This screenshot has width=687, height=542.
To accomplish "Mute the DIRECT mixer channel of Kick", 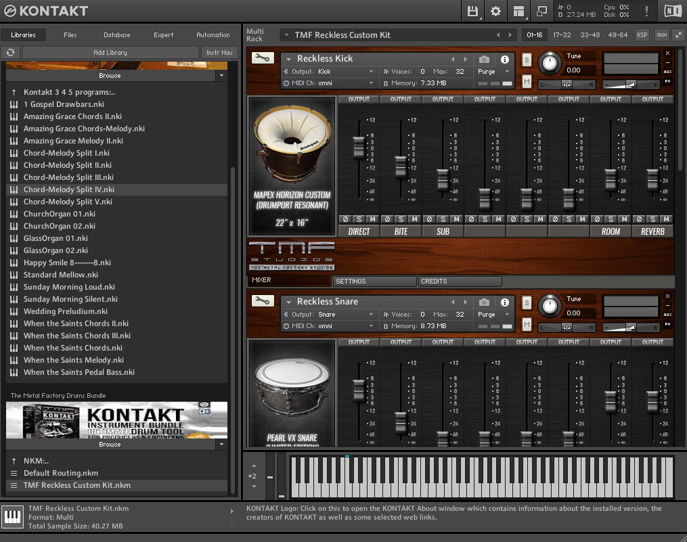I will (x=372, y=219).
